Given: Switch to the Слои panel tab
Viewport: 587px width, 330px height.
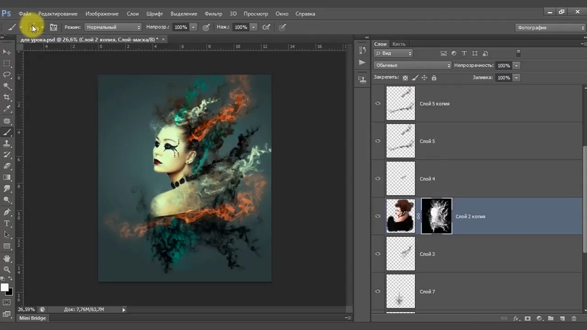Looking at the screenshot, I should (380, 44).
